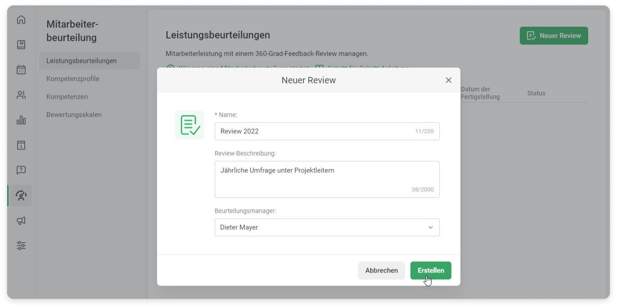Open the book/courses sidebar icon
The width and height of the screenshot is (617, 308).
21,45
